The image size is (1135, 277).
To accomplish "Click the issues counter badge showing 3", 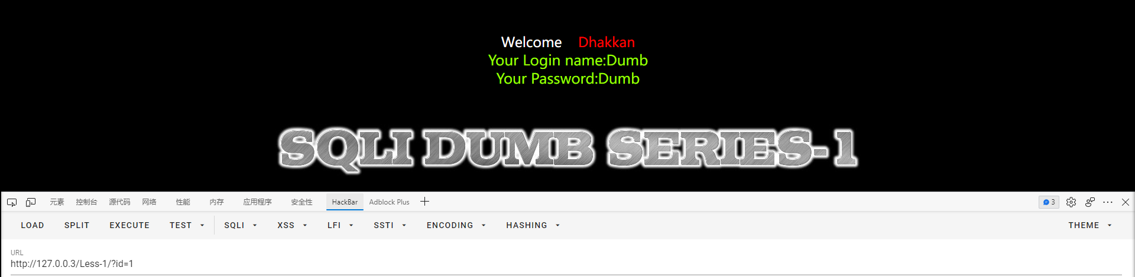I will [x=1049, y=202].
